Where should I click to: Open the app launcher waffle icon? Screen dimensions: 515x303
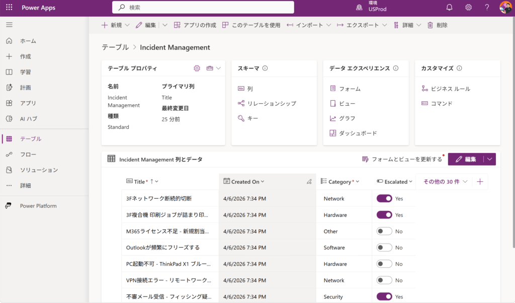click(9, 8)
